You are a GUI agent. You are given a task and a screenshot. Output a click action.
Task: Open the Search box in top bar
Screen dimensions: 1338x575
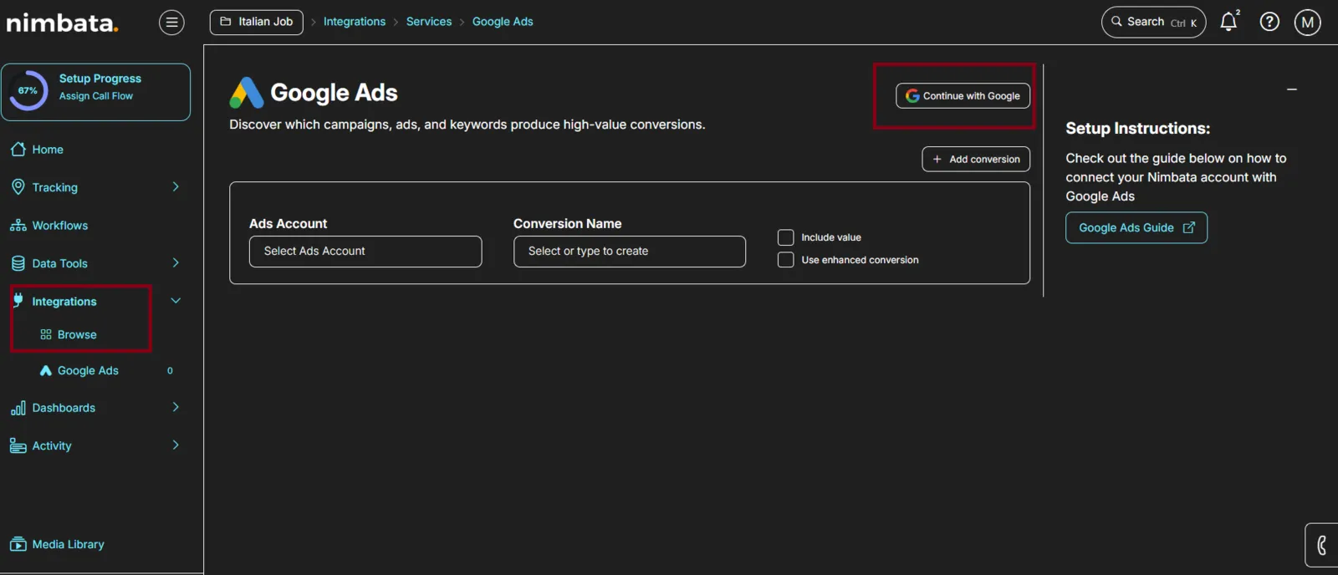point(1153,23)
